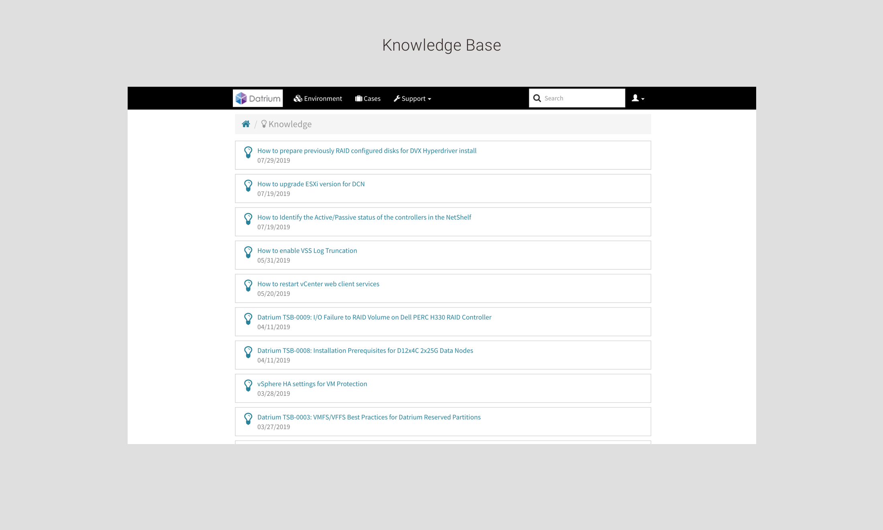
Task: Click the date 03/28/2019
Action: tap(274, 393)
